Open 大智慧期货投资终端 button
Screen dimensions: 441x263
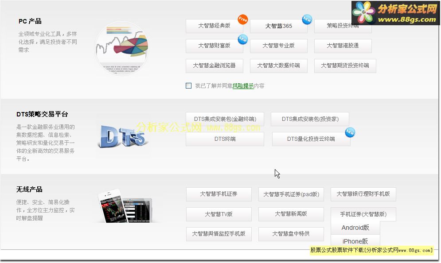click(345, 66)
